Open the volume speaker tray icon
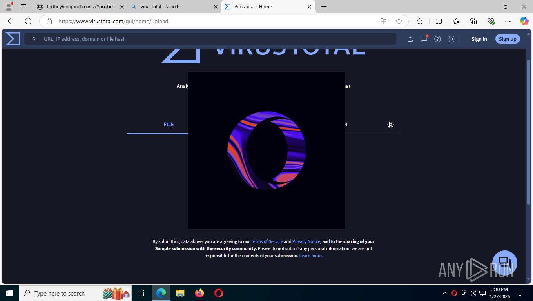 (473, 293)
